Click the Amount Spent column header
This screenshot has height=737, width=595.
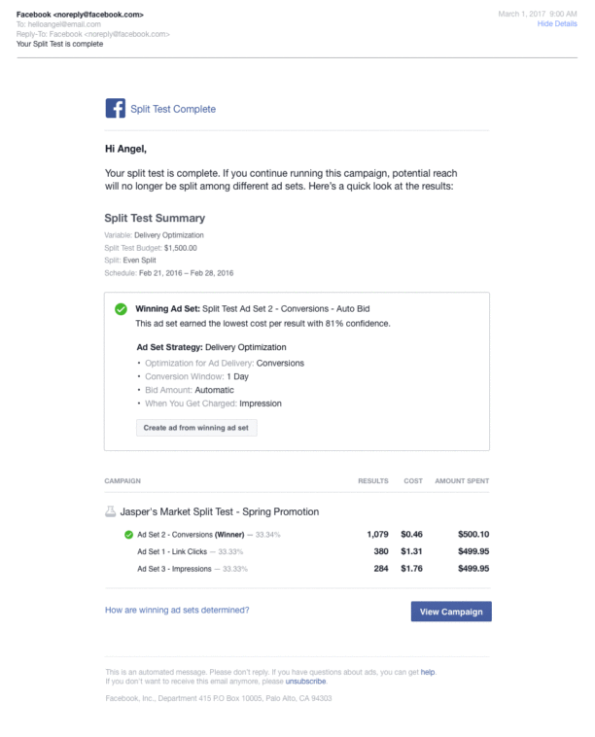(462, 481)
